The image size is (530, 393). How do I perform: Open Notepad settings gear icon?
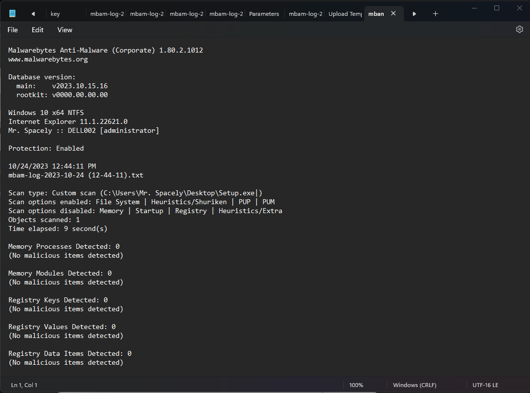pyautogui.click(x=519, y=30)
